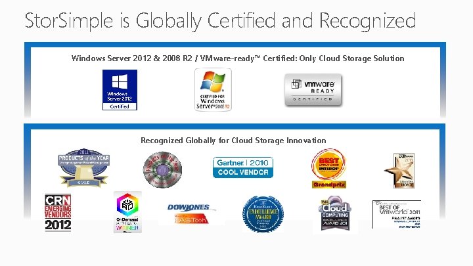Select the Best of VMworld 2011 finalist badge
Image resolution: width=473 pixels, height=266 pixels.
pos(397,214)
